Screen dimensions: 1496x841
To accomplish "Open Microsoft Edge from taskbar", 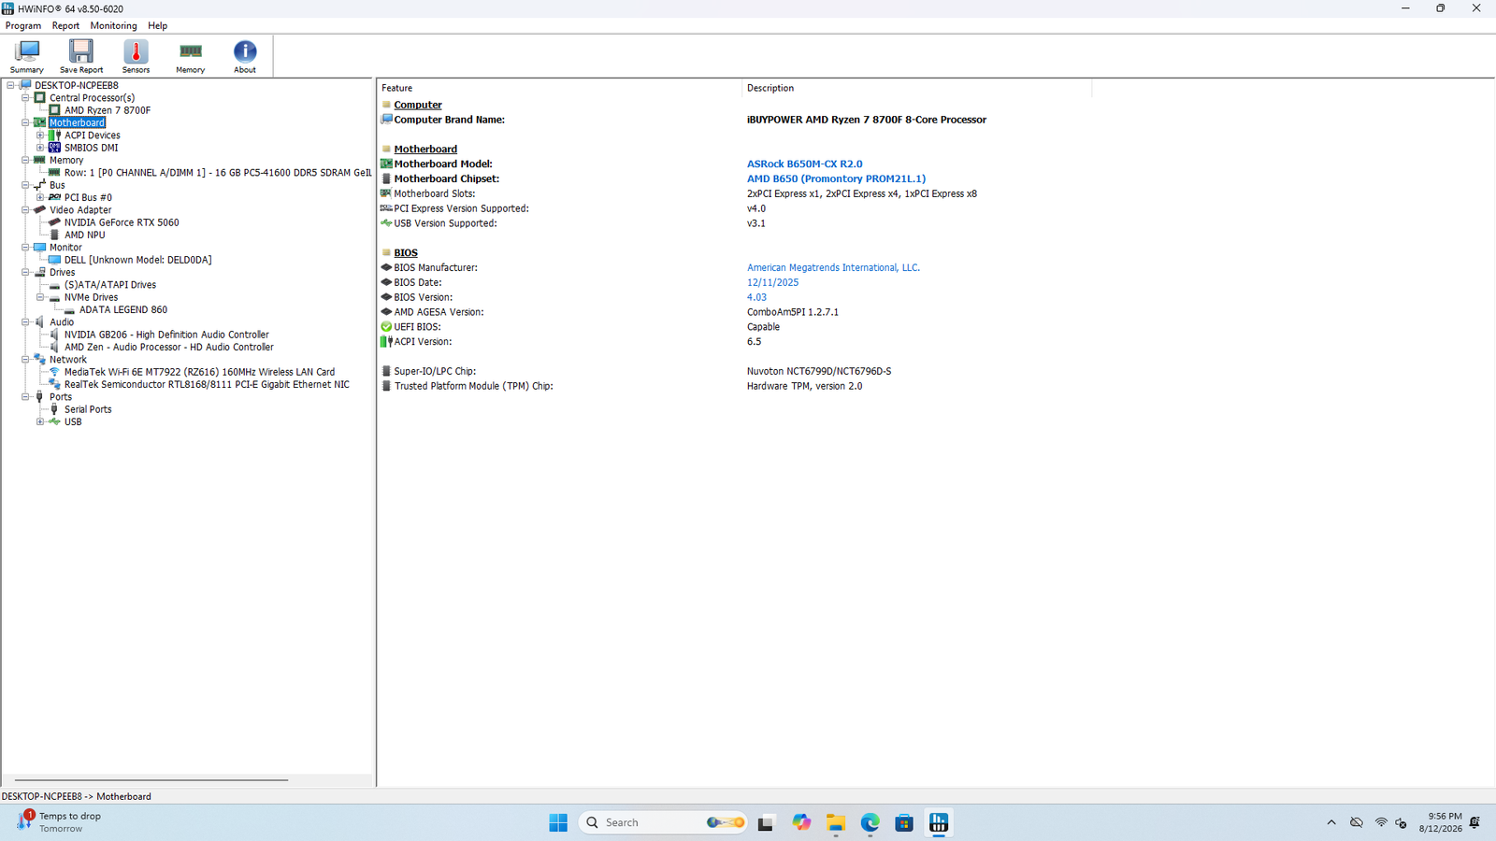I will pos(870,822).
